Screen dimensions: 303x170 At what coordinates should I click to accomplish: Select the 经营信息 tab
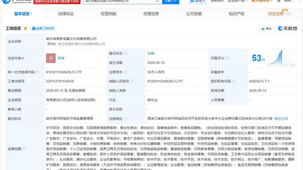151,14
